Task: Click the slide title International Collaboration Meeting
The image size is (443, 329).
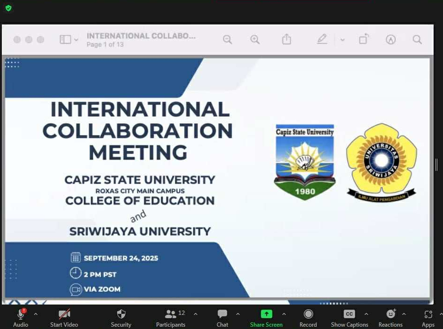Action: (138, 131)
